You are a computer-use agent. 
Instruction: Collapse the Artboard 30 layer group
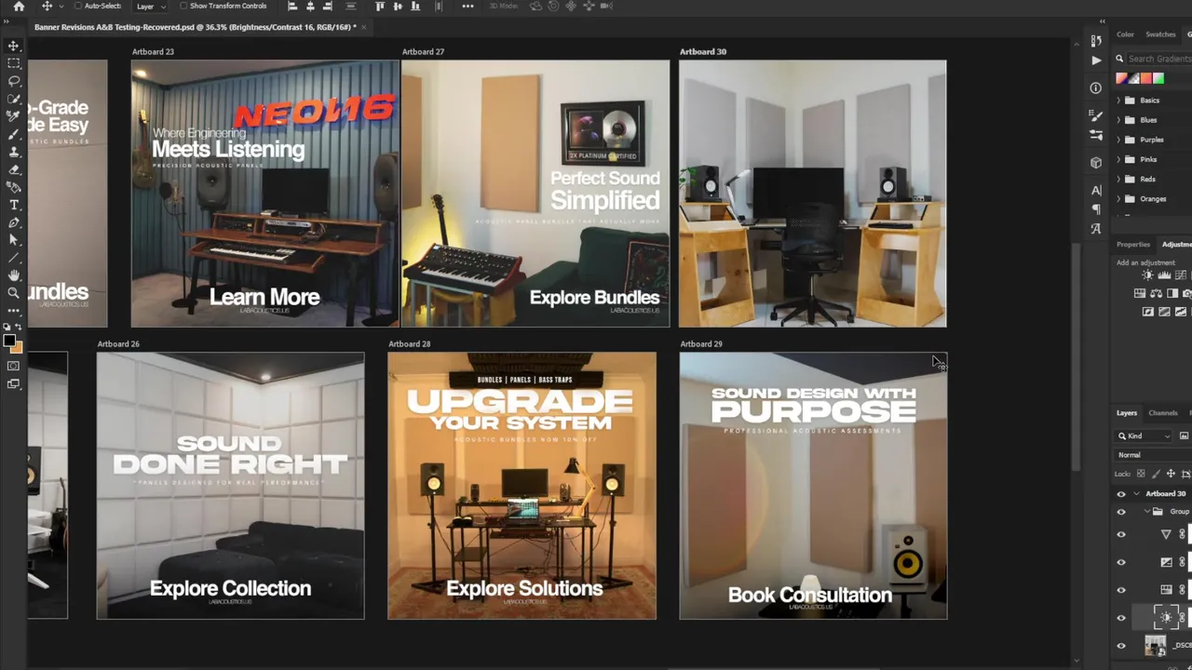(x=1136, y=493)
